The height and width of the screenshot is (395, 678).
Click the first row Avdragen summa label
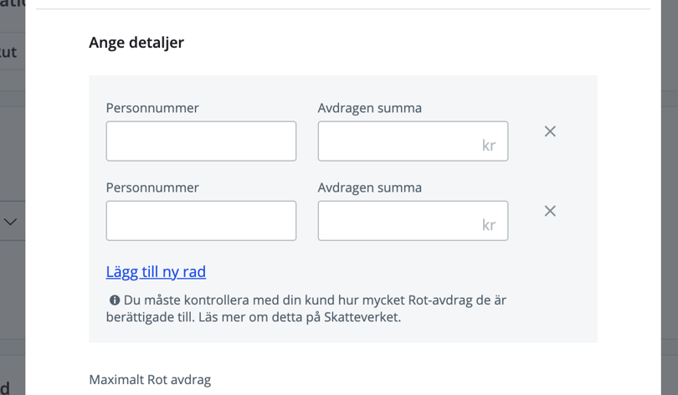369,108
